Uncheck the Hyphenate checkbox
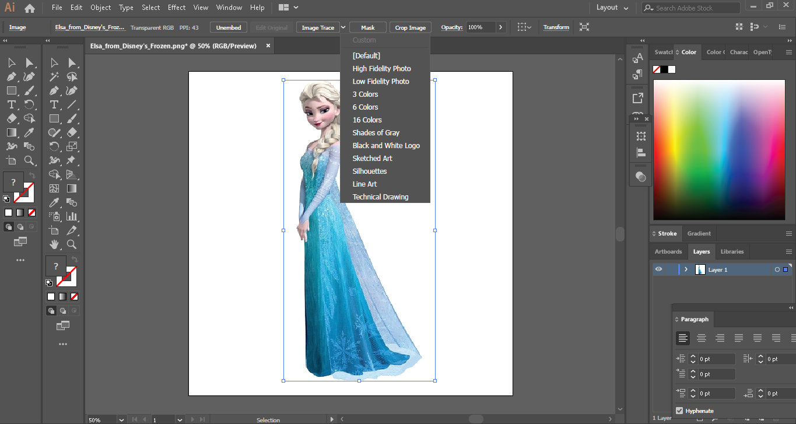Viewport: 796px width, 424px height. [x=679, y=411]
